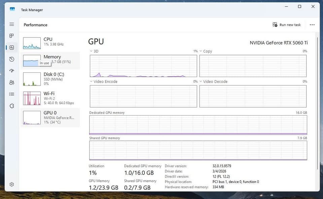The height and width of the screenshot is (199, 323).
Task: Select the Performance page icon in sidebar
Action: pyautogui.click(x=12, y=48)
